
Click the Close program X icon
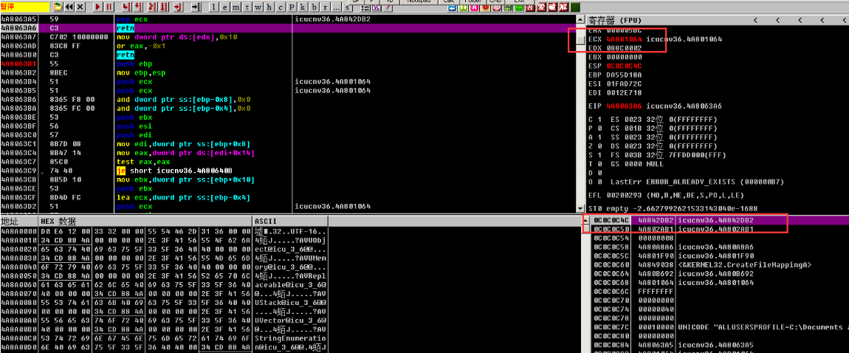pyautogui.click(x=80, y=7)
